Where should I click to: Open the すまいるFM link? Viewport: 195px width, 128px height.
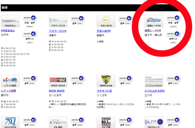(104, 31)
